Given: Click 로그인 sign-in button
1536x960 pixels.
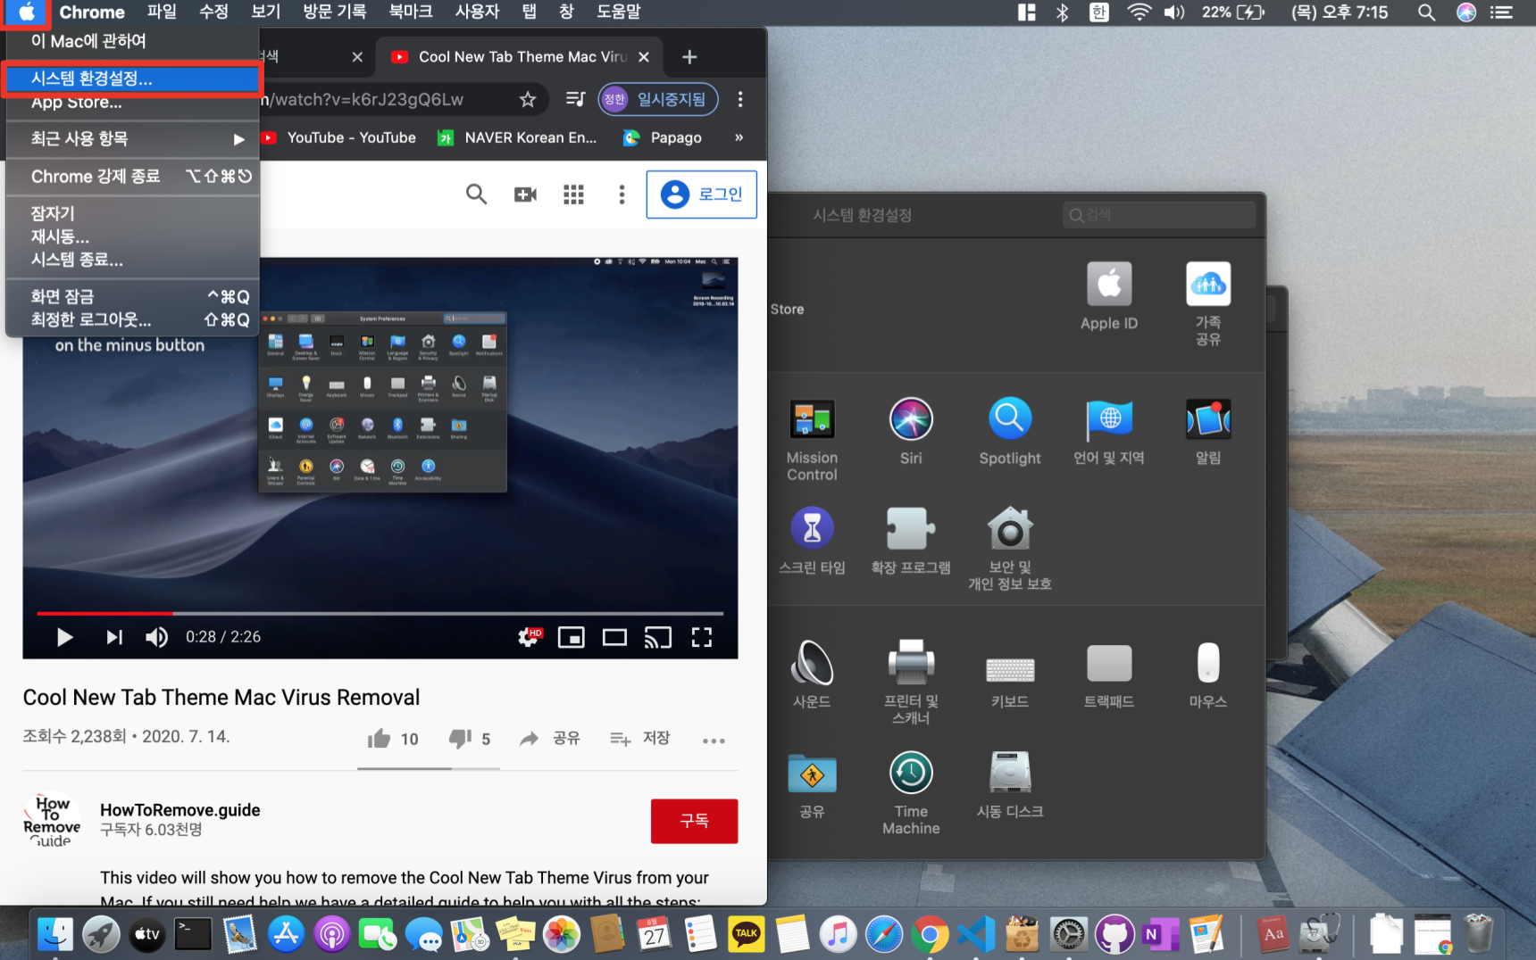Looking at the screenshot, I should [702, 194].
